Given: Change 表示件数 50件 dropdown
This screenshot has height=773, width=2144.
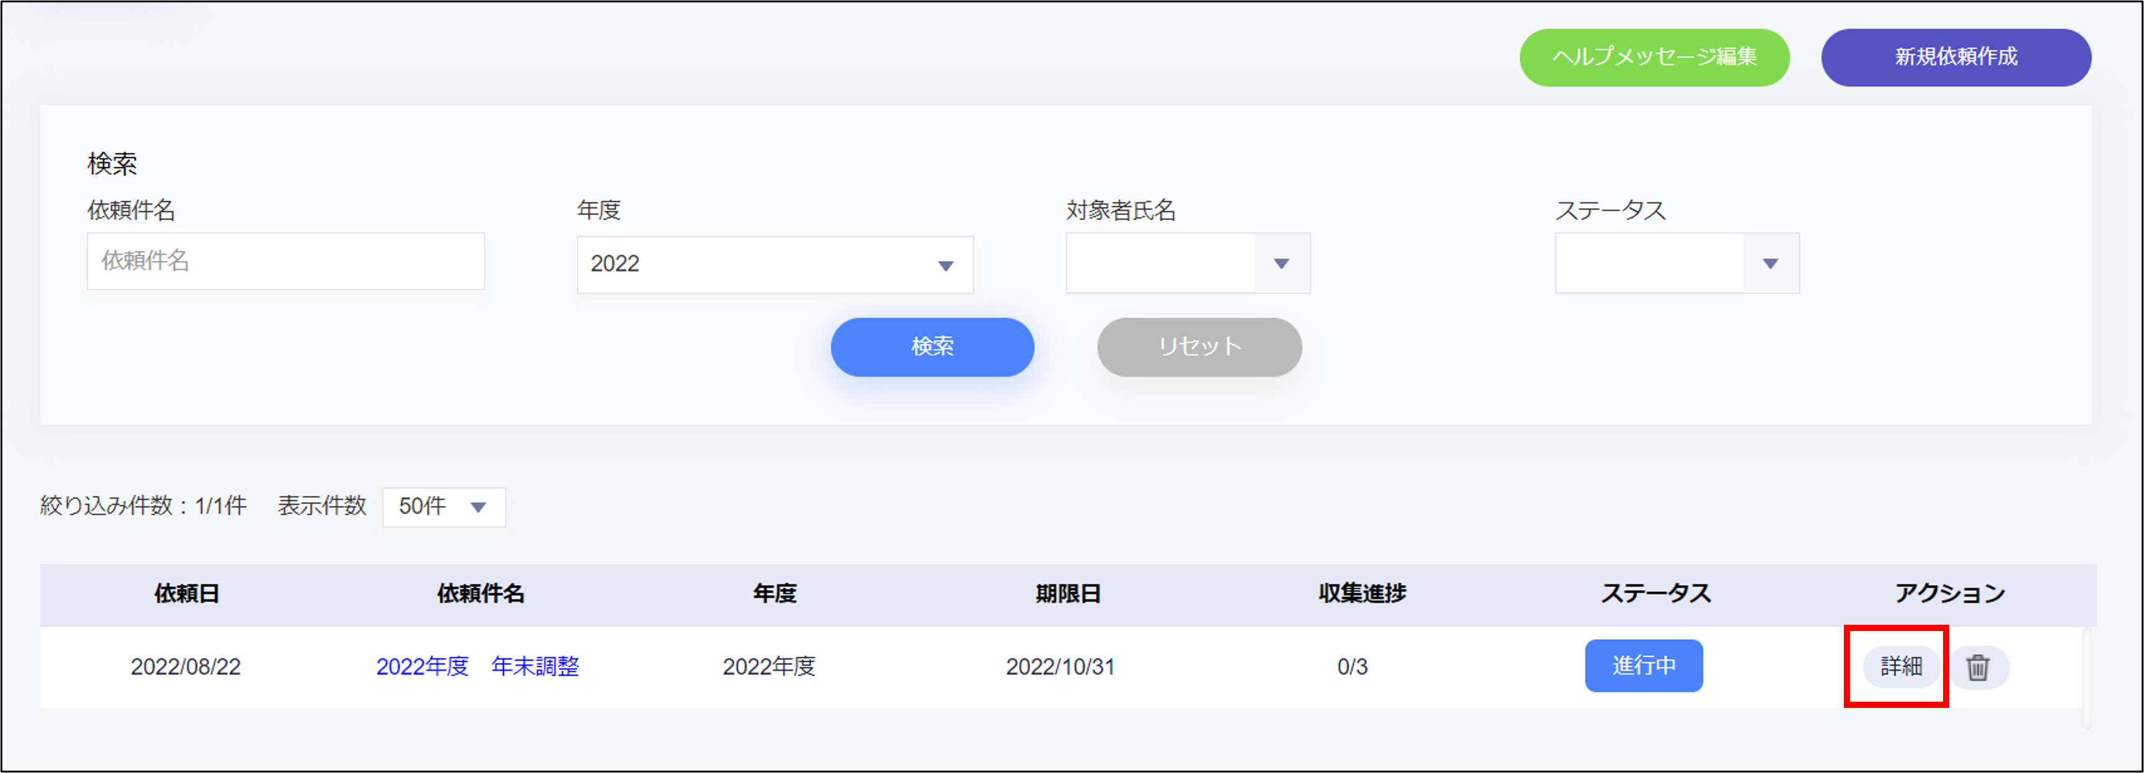Looking at the screenshot, I should [x=443, y=506].
